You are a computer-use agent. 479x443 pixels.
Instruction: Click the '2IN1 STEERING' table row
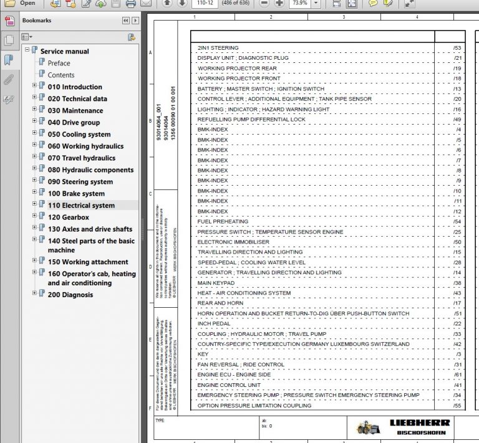[327, 48]
